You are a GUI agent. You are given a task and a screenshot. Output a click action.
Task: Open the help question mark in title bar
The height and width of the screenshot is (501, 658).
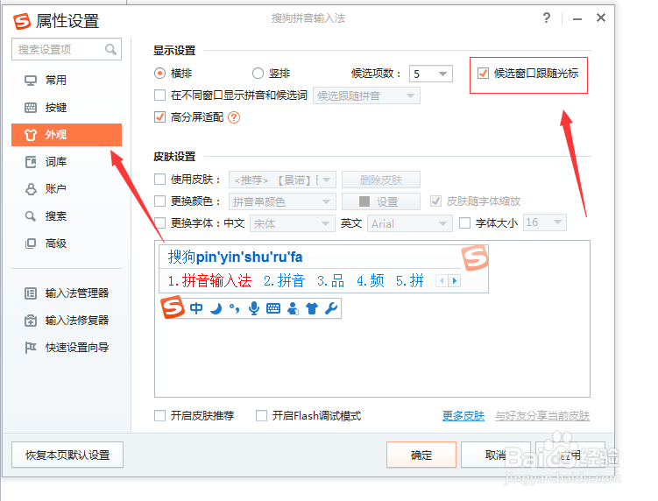(x=546, y=18)
